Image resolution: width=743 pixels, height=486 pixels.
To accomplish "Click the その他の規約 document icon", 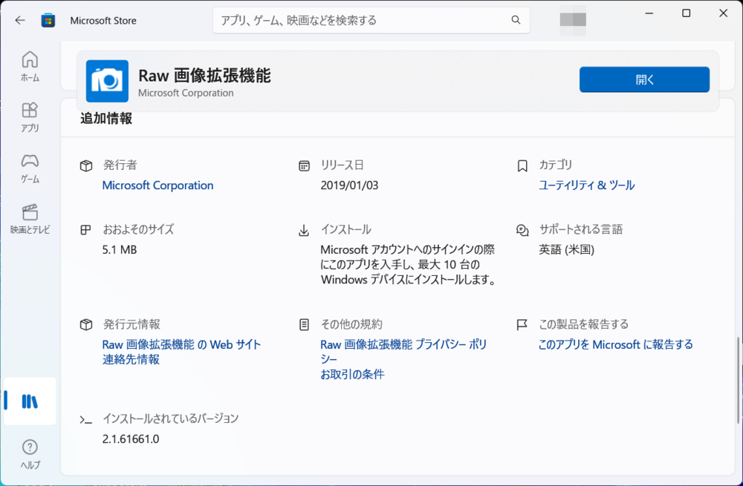I will pyautogui.click(x=304, y=325).
